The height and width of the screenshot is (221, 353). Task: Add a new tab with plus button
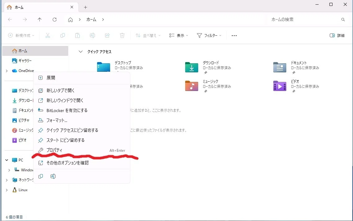[85, 7]
